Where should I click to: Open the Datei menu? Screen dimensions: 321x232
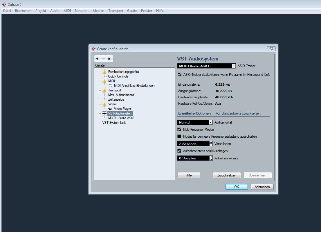[x=7, y=11]
